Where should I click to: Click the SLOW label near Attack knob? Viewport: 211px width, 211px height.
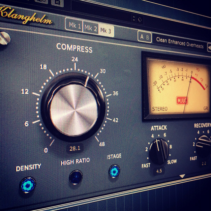pyautogui.click(x=172, y=162)
